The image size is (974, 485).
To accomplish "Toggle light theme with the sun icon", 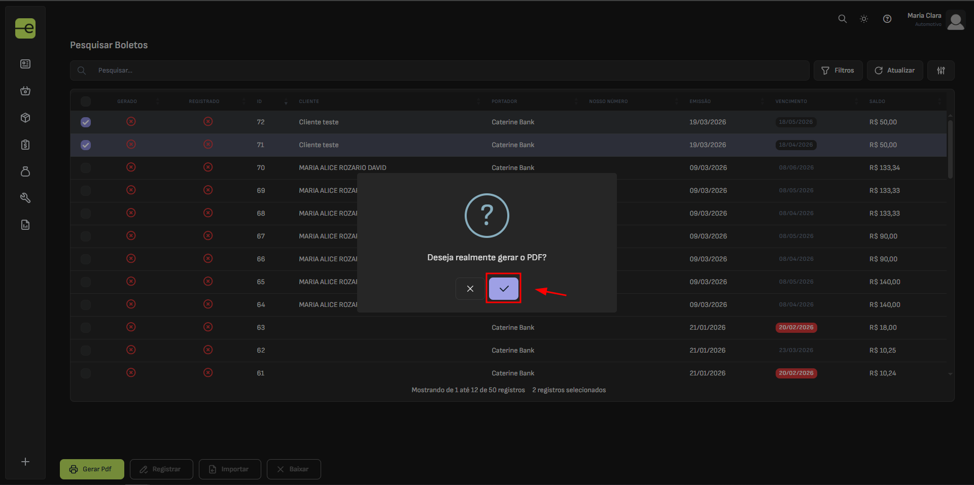I will click(864, 19).
